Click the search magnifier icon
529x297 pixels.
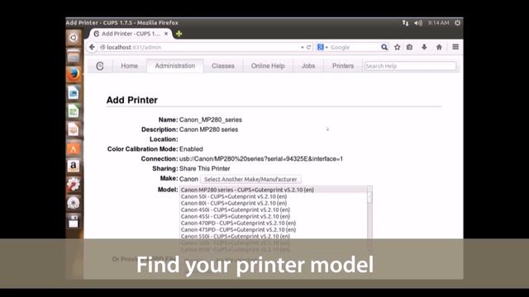384,47
